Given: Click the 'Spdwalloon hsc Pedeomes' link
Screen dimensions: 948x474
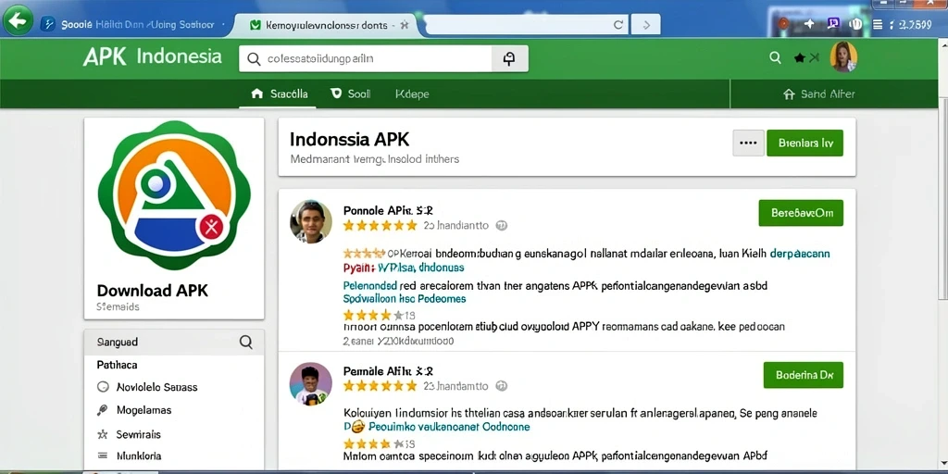Looking at the screenshot, I should 405,299.
